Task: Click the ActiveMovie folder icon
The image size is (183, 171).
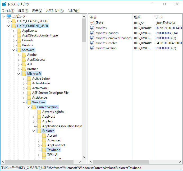Action: (29, 83)
